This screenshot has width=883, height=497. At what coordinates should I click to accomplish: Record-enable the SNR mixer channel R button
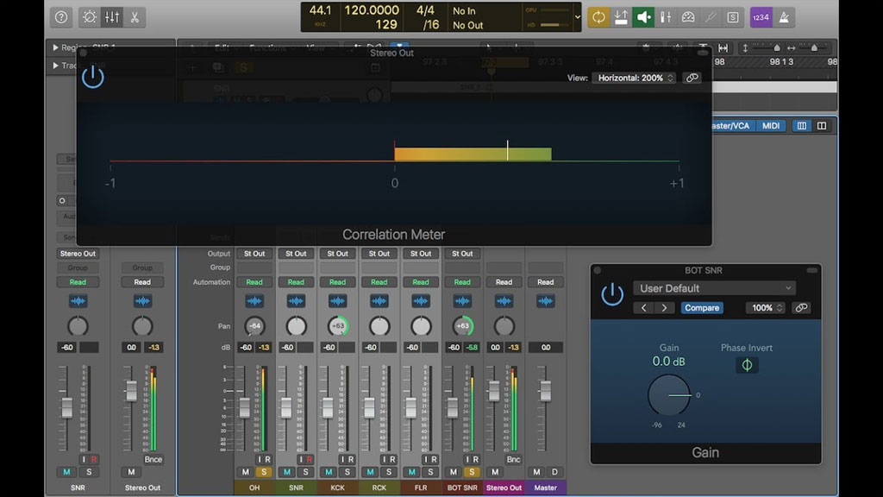point(310,459)
